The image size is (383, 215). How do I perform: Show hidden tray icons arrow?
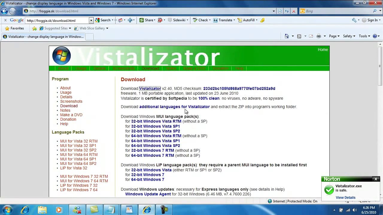(x=334, y=210)
